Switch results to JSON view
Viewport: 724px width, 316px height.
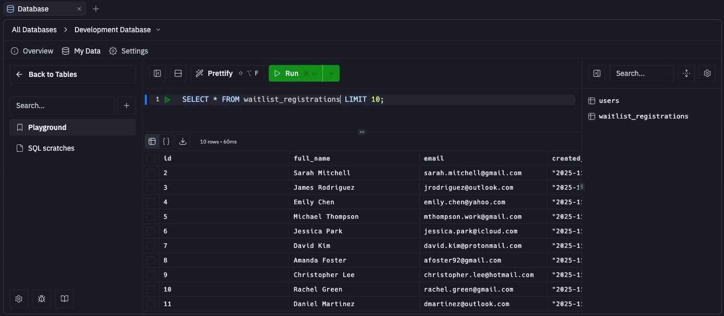click(x=166, y=141)
